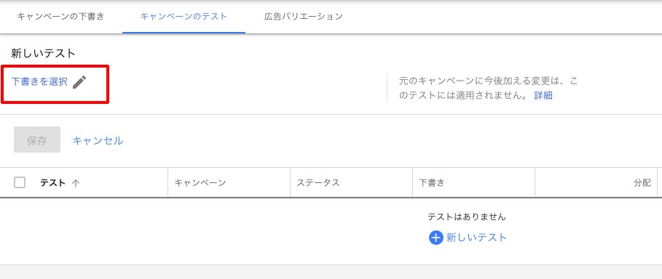The image size is (662, 279).
Task: Click the note text about 元のキャンペーン changes
Action: click(x=488, y=89)
